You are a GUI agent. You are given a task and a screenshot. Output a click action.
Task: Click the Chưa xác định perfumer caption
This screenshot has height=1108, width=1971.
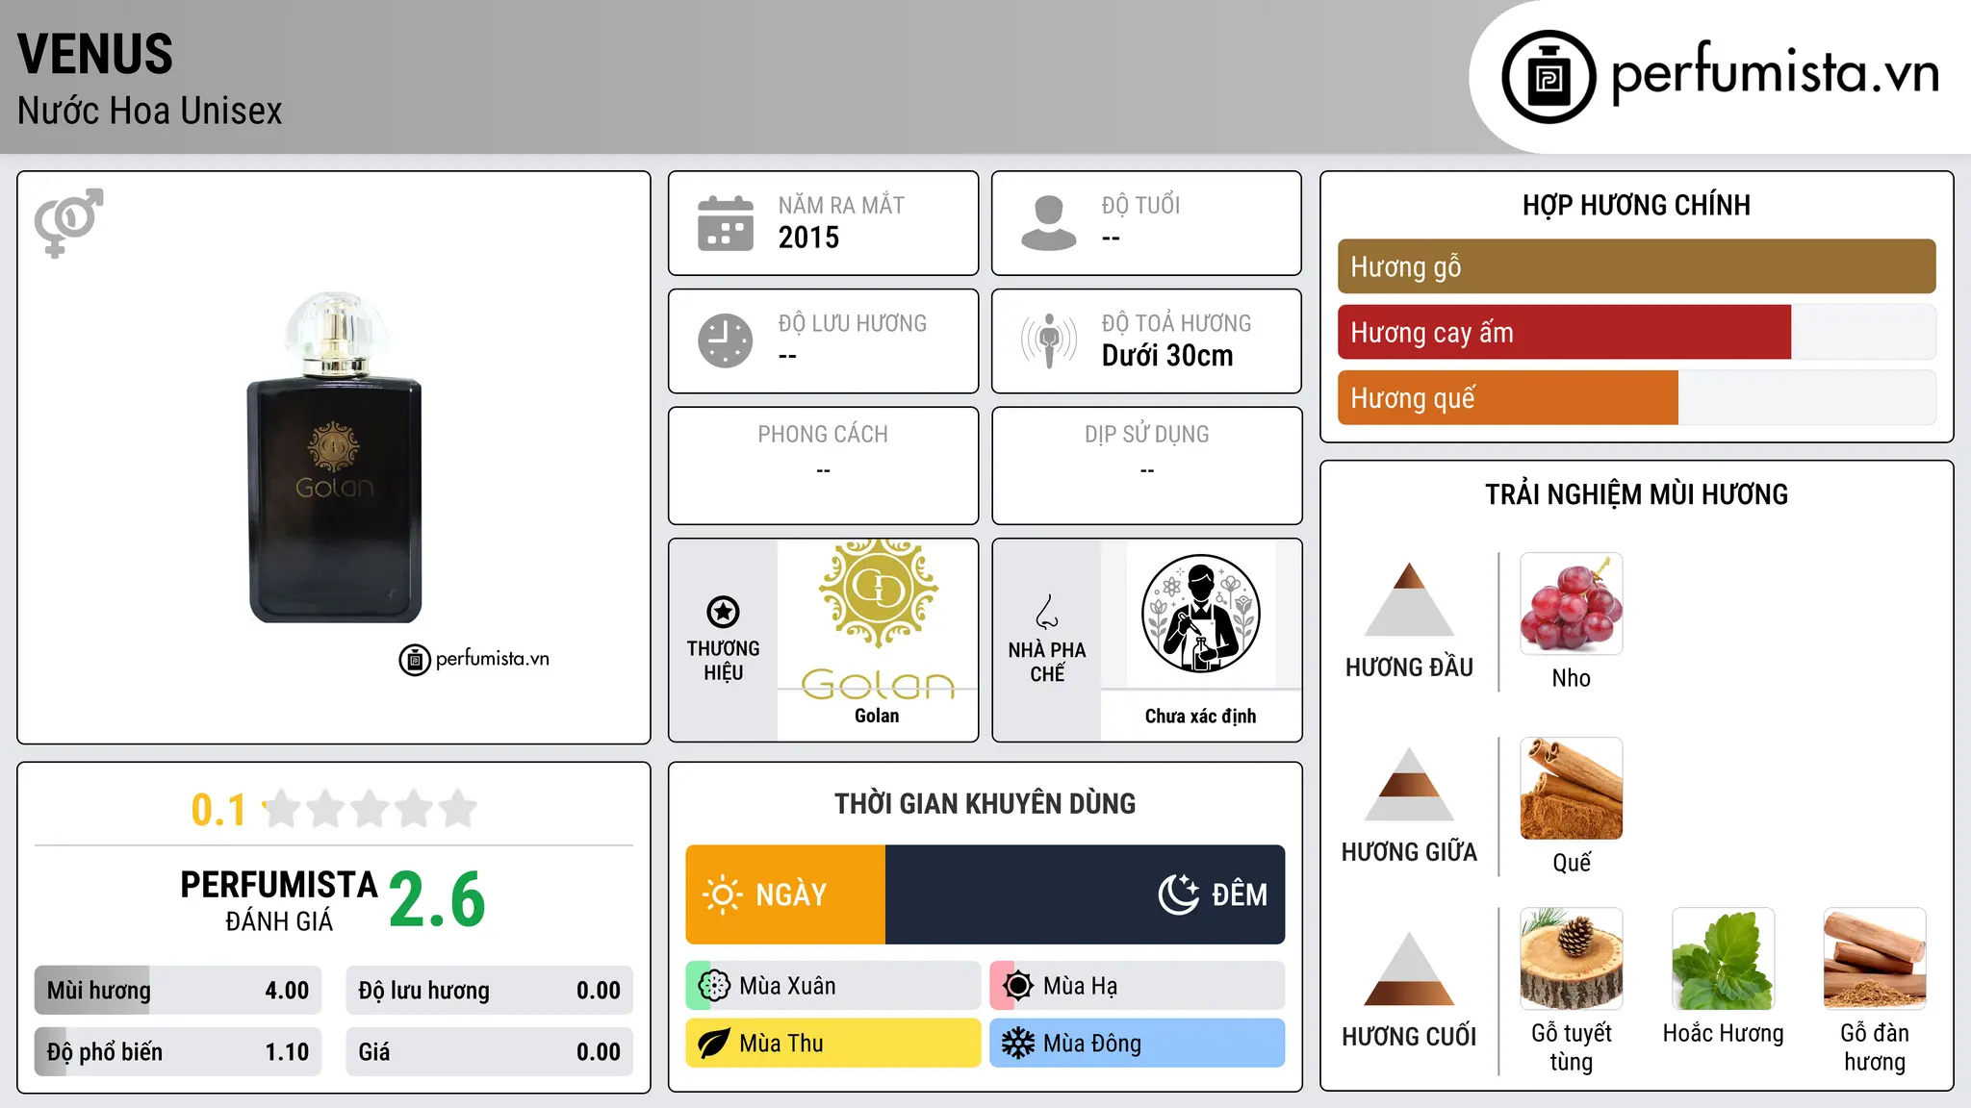tap(1201, 716)
